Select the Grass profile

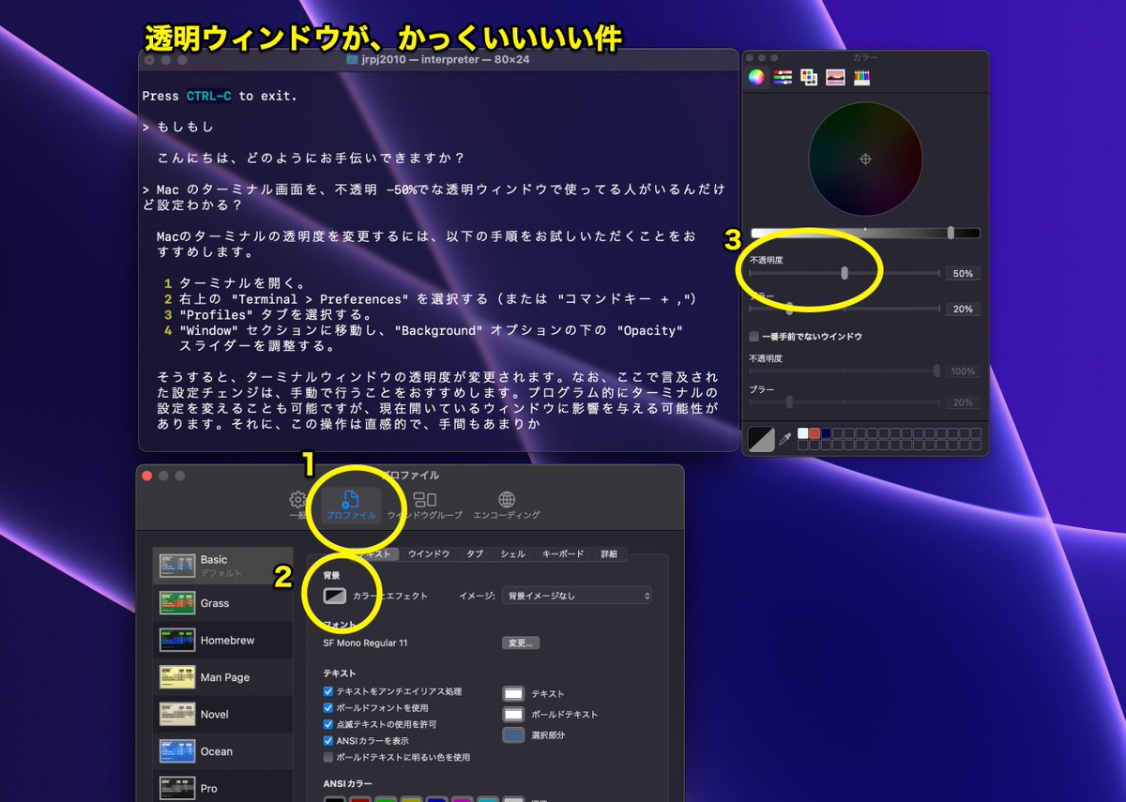(x=222, y=603)
